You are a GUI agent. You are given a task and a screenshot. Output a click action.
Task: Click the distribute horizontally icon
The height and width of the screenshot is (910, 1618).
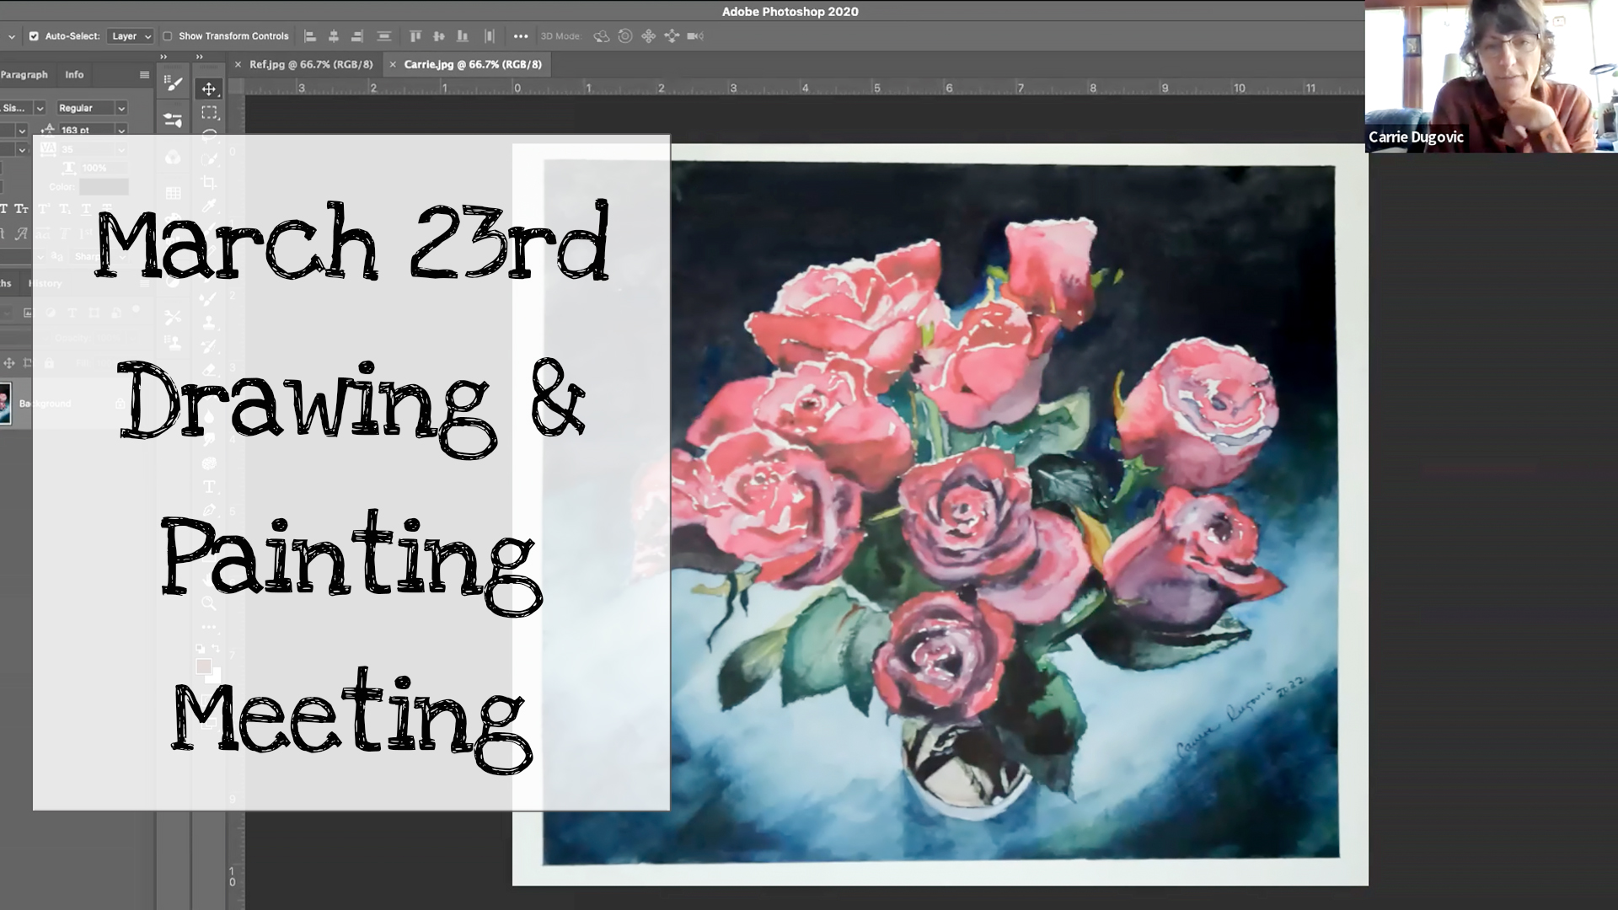point(490,36)
